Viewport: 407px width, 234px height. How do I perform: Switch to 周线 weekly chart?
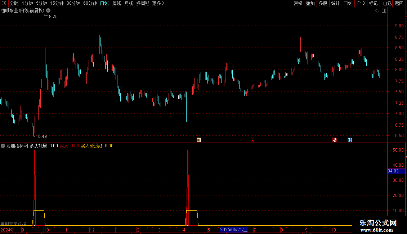(117, 3)
